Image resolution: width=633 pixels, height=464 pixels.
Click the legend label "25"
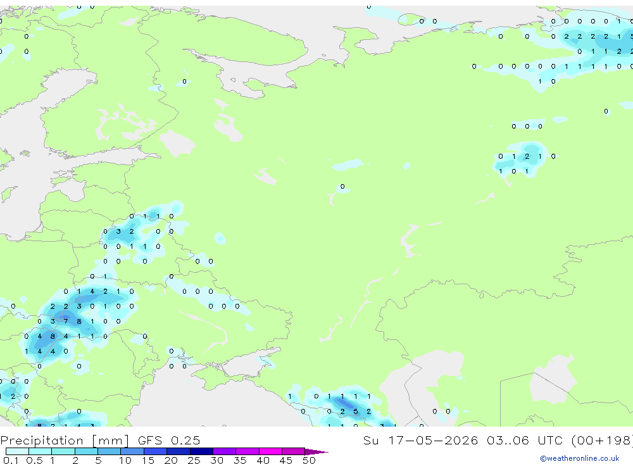point(194,460)
